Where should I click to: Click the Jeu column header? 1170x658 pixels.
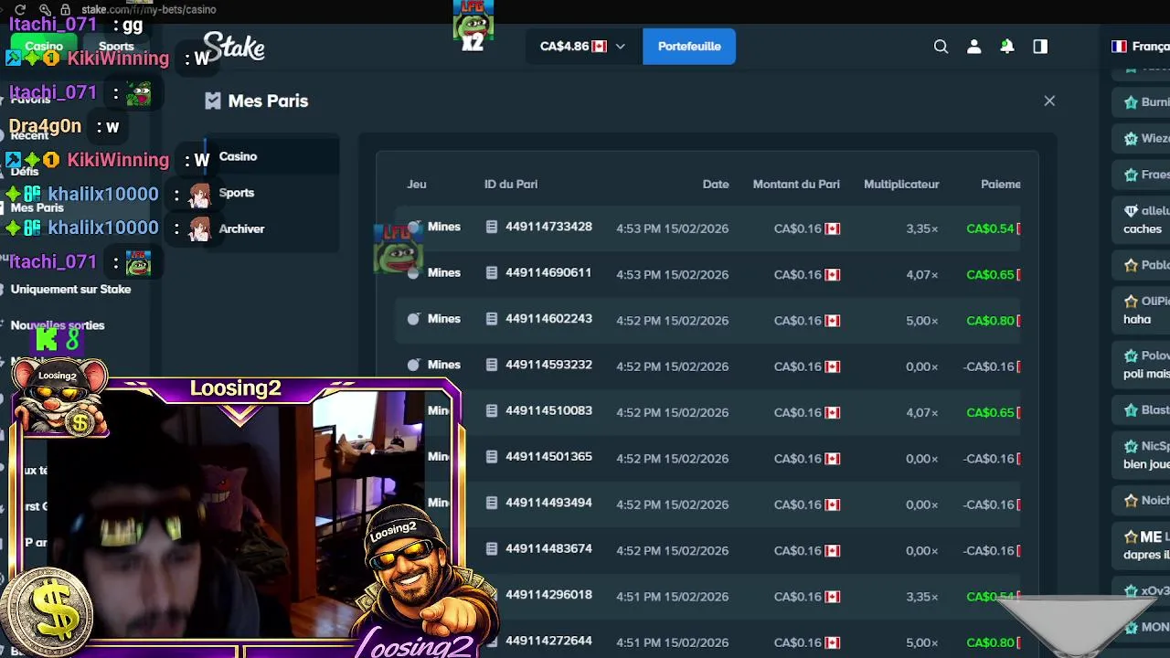pos(417,184)
